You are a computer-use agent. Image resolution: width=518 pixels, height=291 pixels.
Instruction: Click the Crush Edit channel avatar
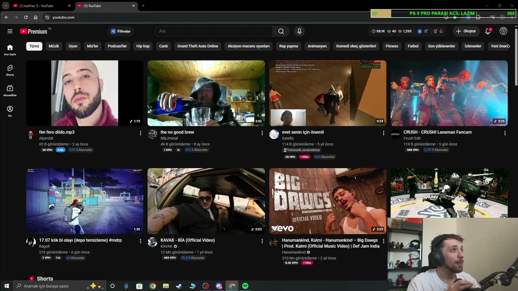coord(395,134)
